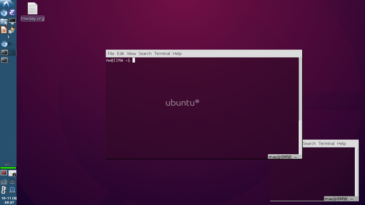Viewport: 365px width, 205px height.
Task: Click the thermometer temperature monitor icon
Action: [x=4, y=190]
